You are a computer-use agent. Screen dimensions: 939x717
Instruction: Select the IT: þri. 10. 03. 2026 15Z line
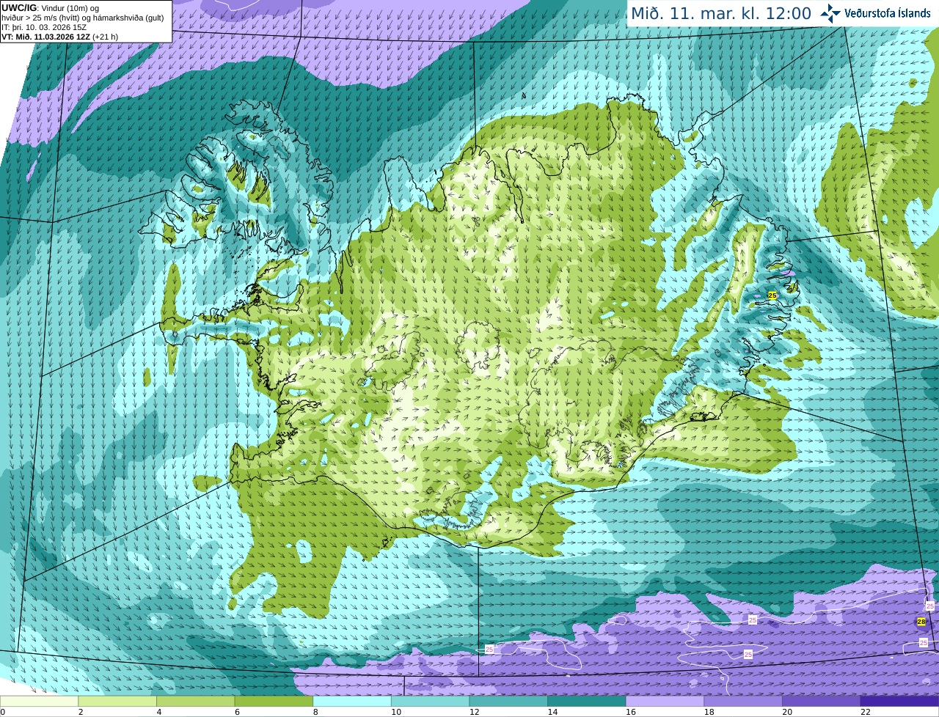[44, 27]
